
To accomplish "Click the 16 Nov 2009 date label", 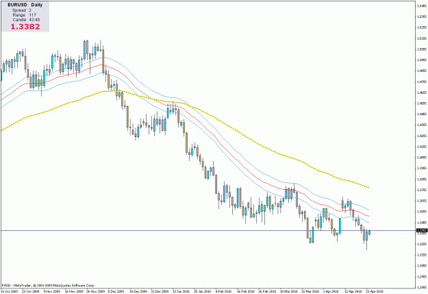I will (74, 291).
